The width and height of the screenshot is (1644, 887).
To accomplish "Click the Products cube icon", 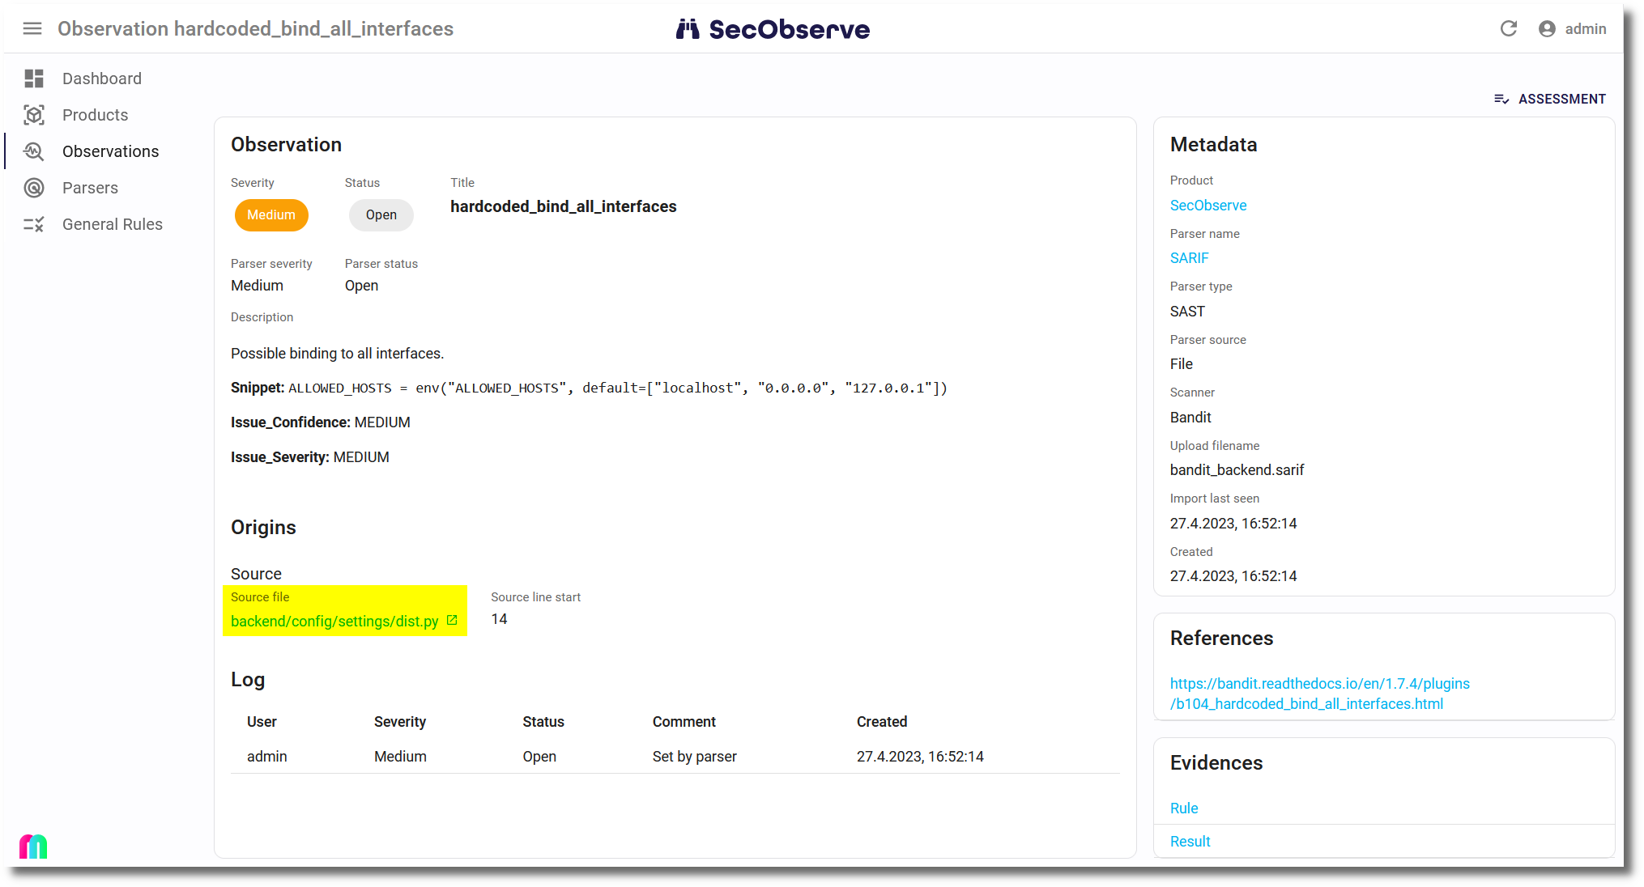I will click(34, 115).
